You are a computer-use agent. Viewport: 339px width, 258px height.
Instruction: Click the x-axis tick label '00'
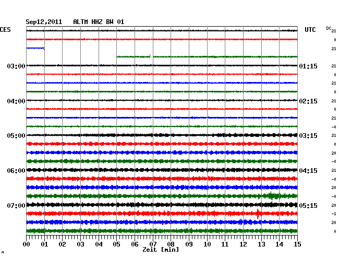27,244
